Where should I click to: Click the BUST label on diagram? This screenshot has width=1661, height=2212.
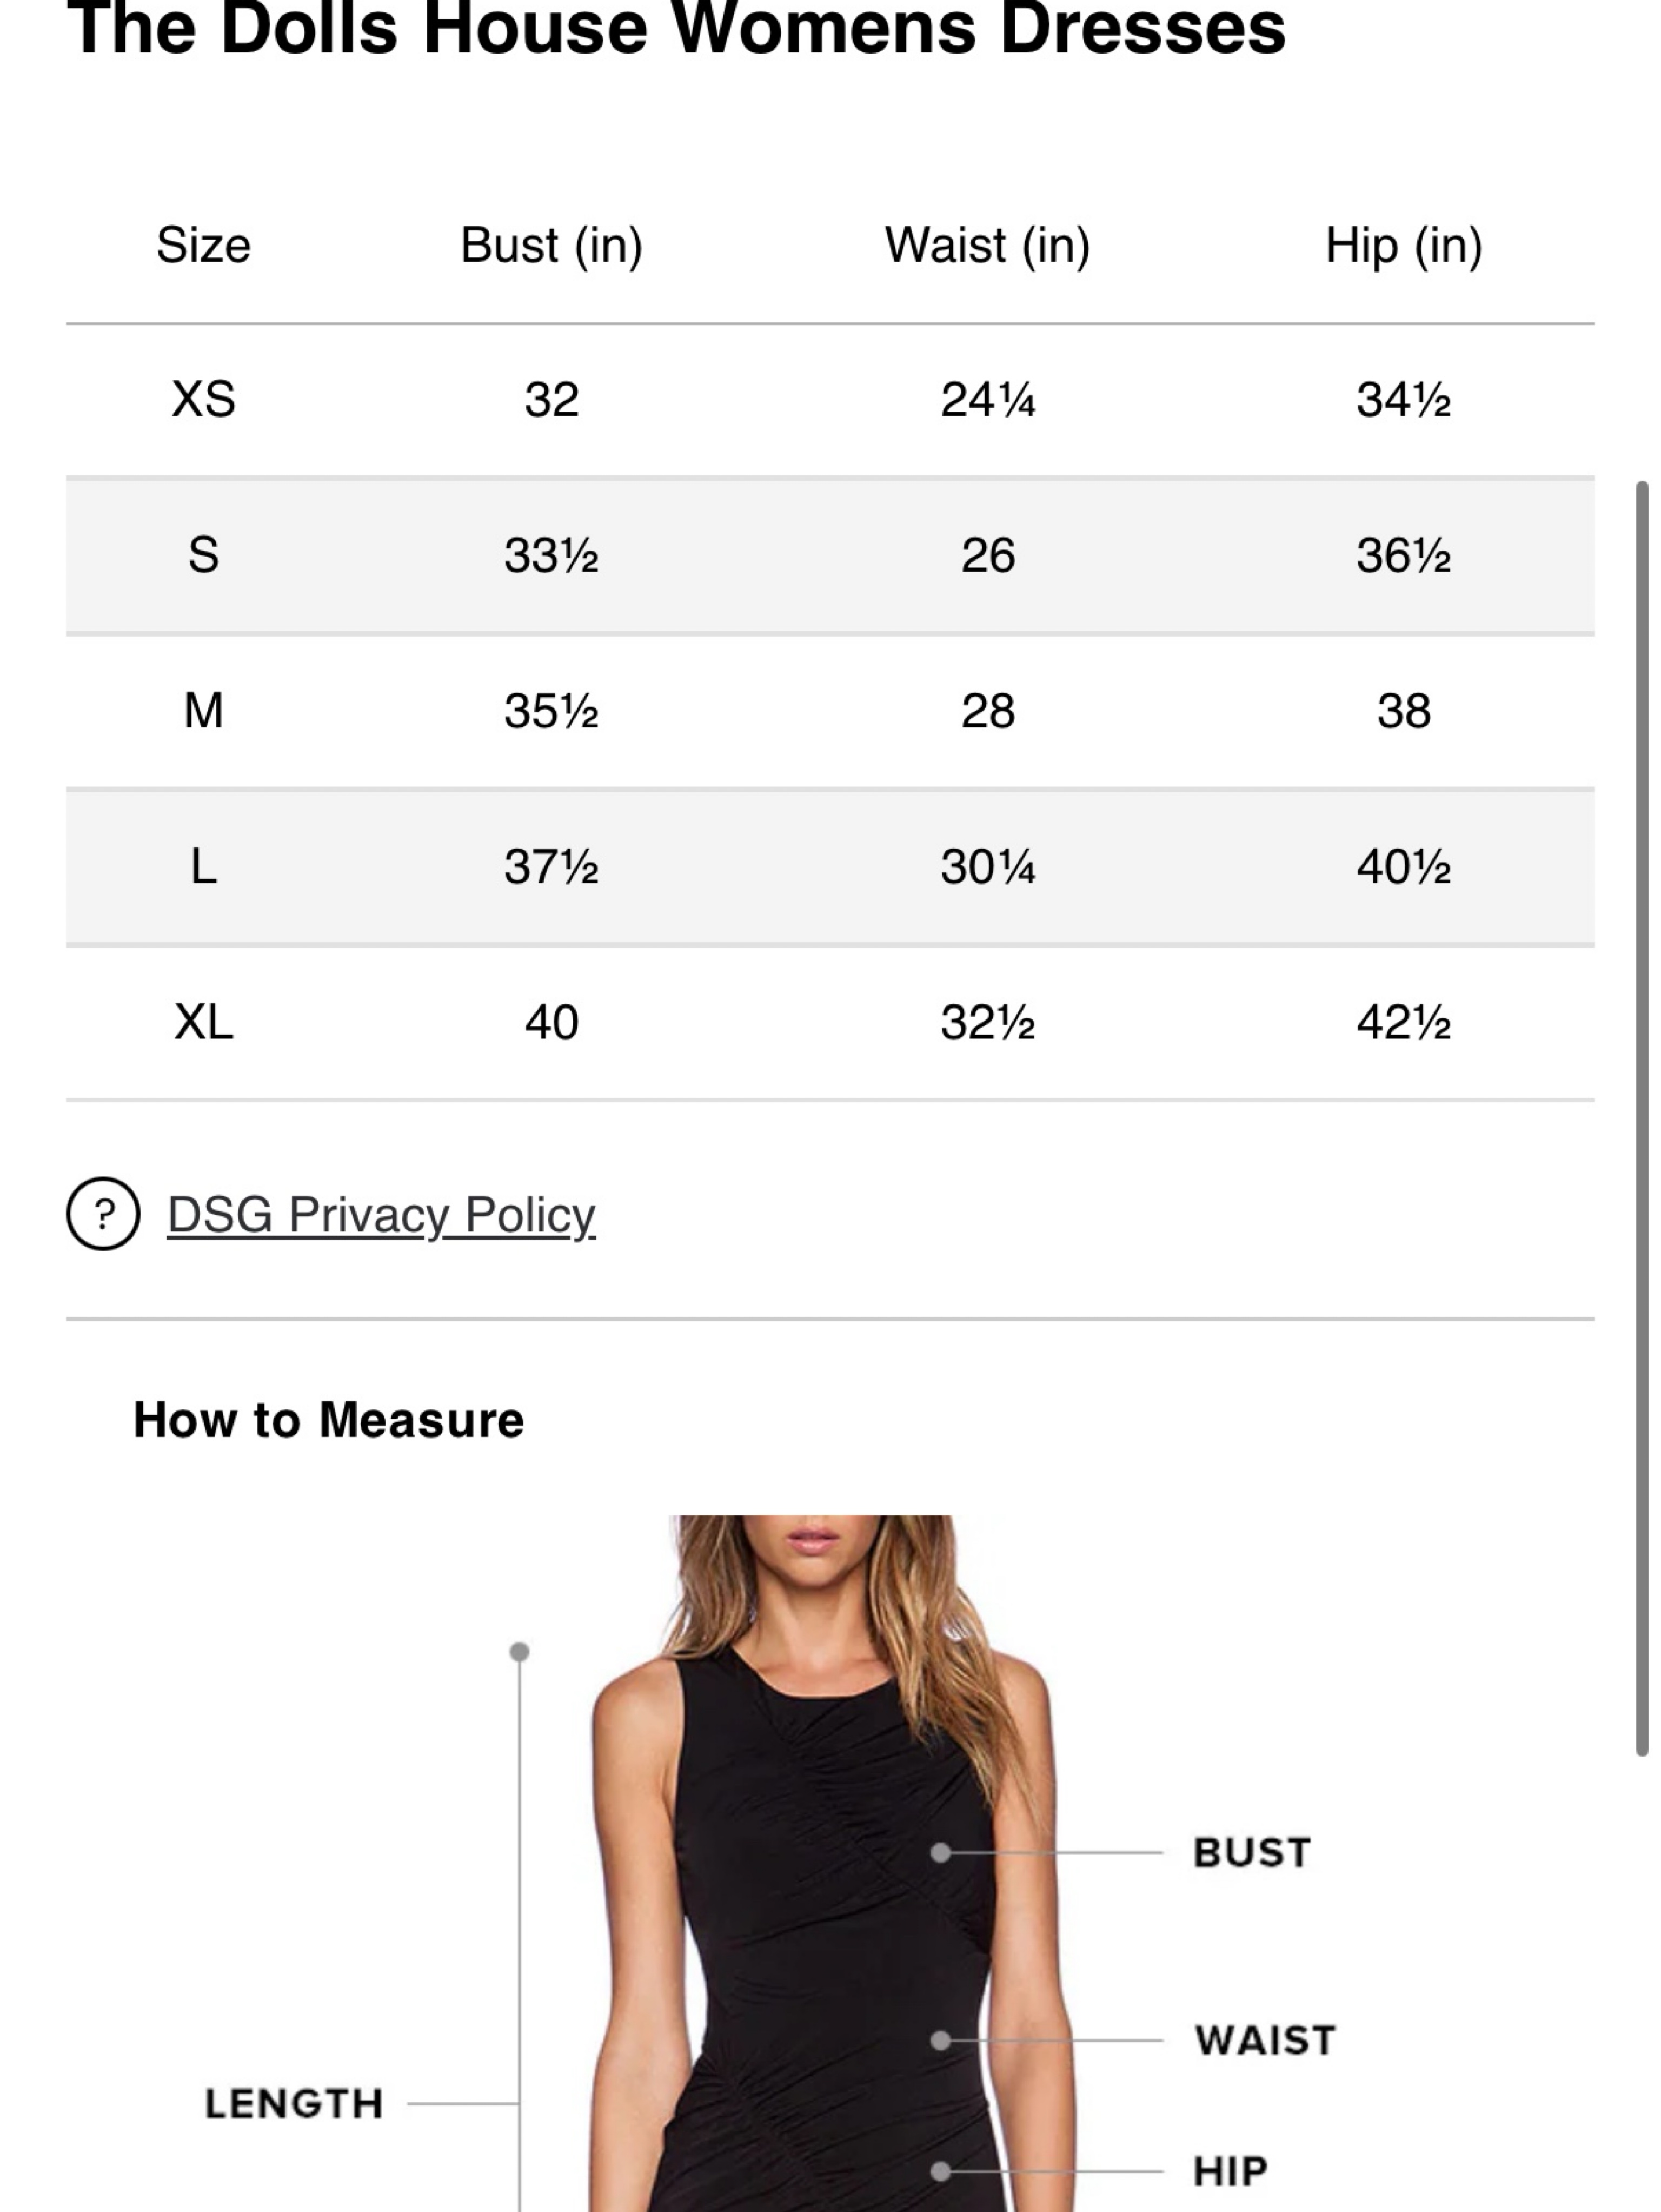(x=1251, y=1853)
